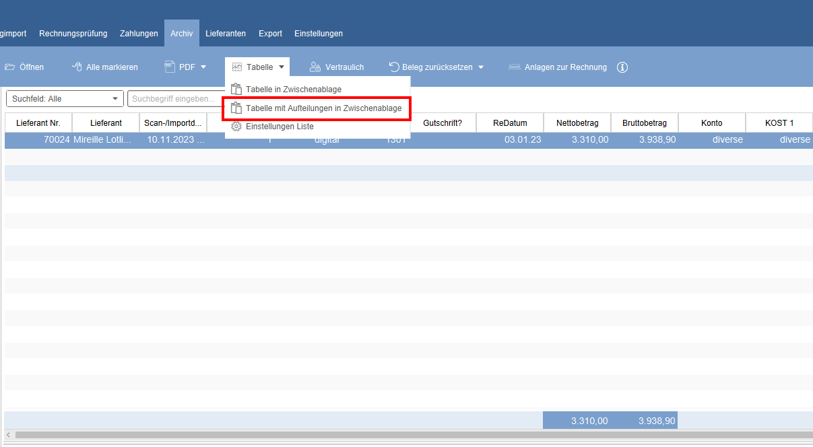The width and height of the screenshot is (813, 447).
Task: Sort by KOST 1 column header
Action: click(x=779, y=123)
